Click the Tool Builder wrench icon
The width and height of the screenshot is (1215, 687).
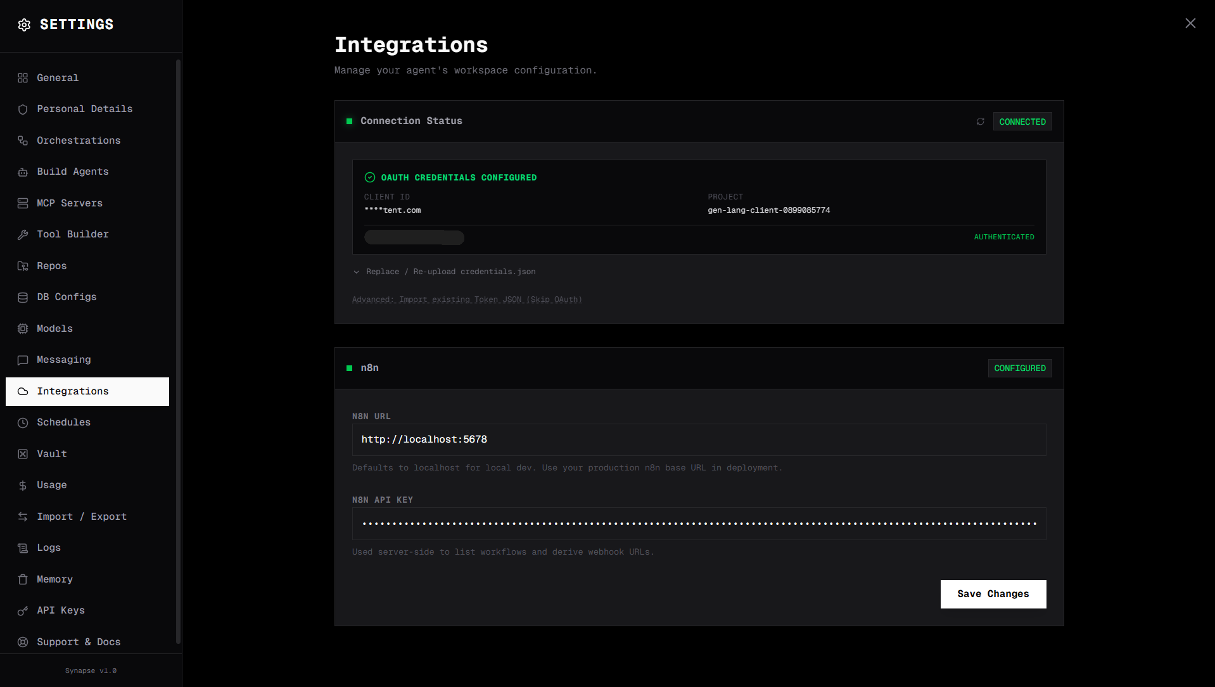click(x=23, y=234)
